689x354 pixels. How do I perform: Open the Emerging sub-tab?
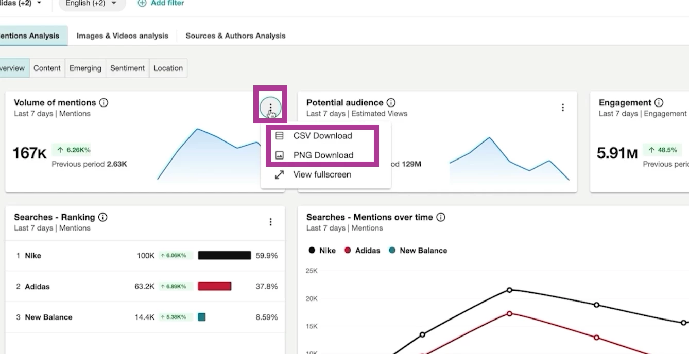pos(85,68)
